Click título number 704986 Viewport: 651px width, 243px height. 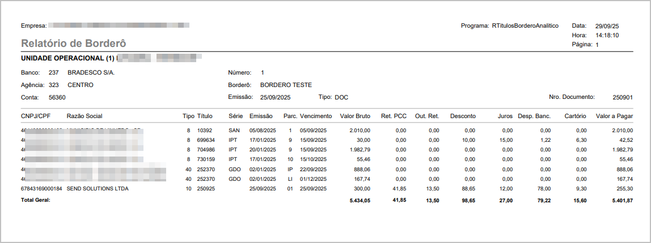pos(206,150)
